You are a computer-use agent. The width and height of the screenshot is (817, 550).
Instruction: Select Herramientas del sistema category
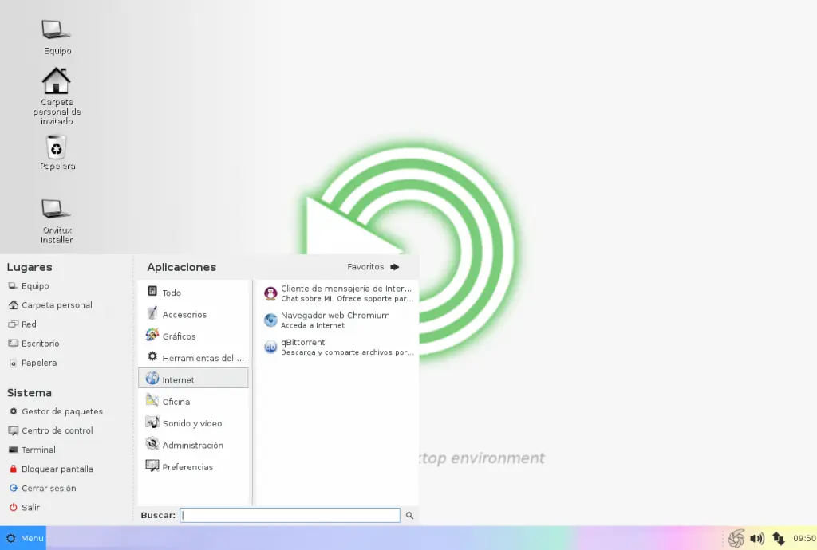[x=193, y=357]
